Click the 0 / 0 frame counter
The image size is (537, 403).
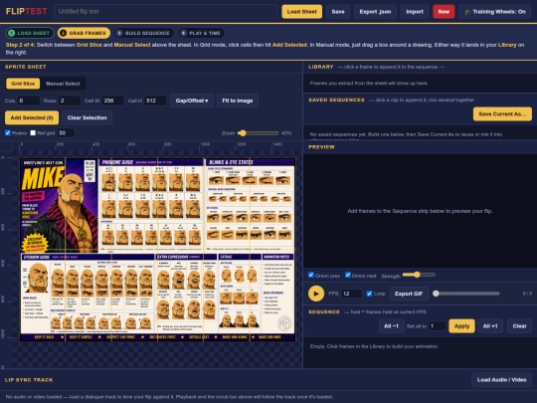tap(527, 294)
